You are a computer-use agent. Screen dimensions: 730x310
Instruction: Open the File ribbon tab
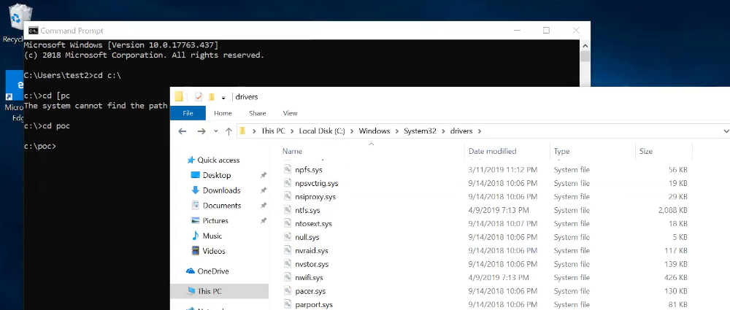click(x=188, y=113)
